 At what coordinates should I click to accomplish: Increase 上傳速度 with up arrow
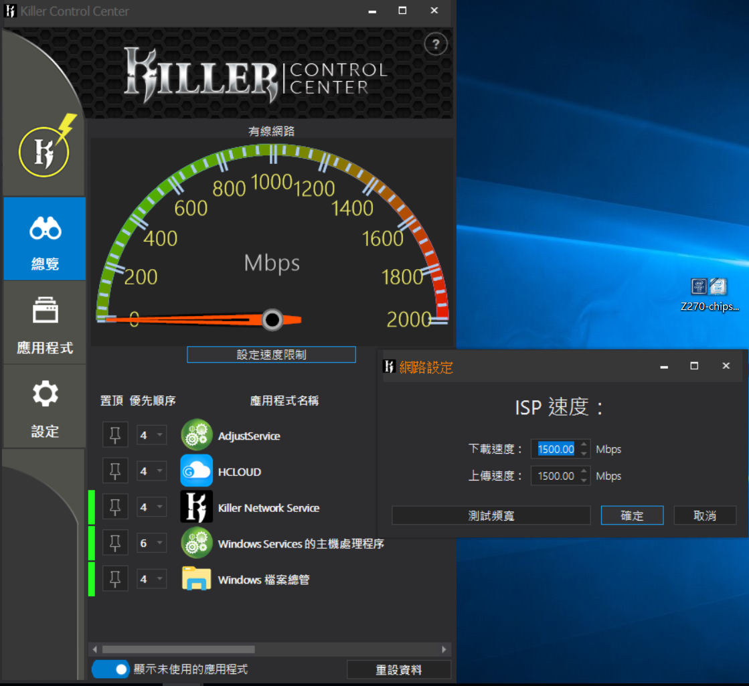click(584, 472)
